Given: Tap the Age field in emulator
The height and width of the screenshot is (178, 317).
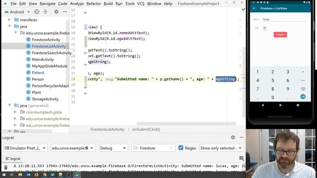Looking at the screenshot, I should coord(265,28).
